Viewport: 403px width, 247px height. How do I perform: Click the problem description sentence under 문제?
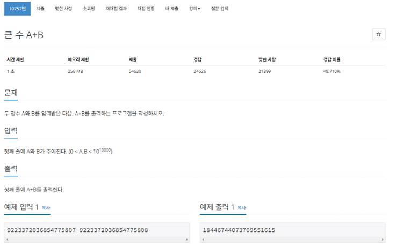click(84, 113)
